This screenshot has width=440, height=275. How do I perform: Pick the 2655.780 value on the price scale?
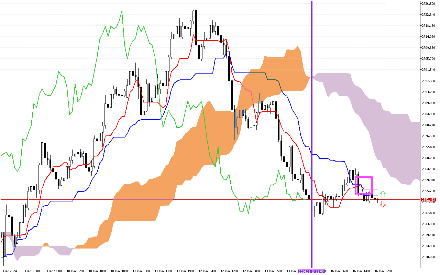click(429, 191)
